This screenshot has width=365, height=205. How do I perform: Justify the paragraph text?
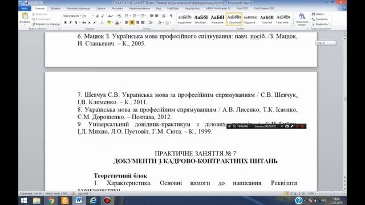pyautogui.click(x=143, y=23)
